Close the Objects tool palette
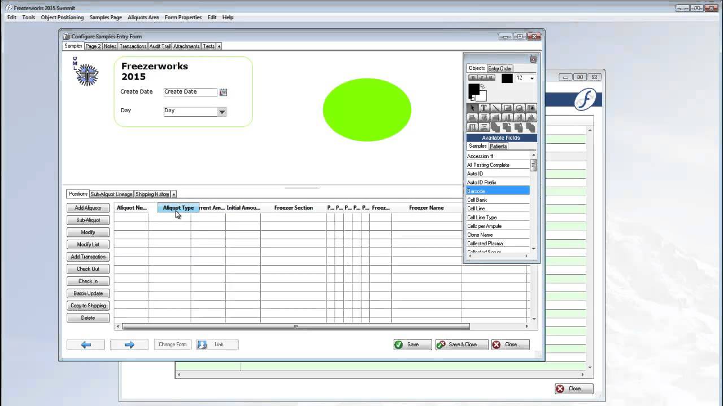 pyautogui.click(x=533, y=59)
